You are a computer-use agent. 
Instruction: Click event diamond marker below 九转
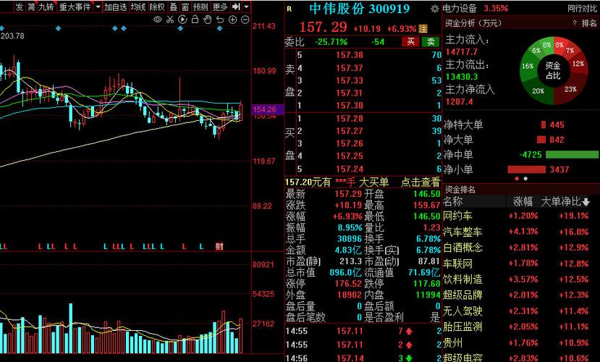(x=58, y=28)
